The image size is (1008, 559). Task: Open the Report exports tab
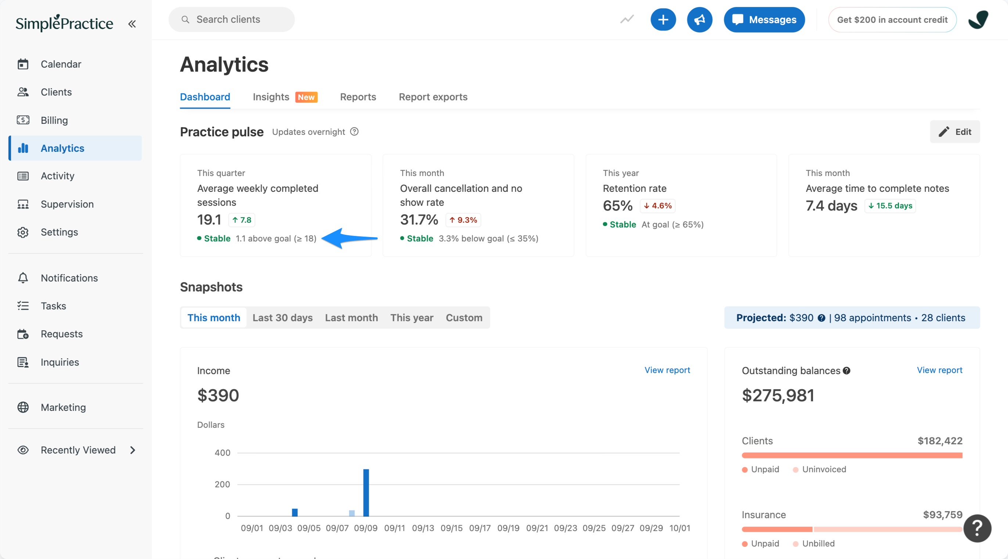click(433, 97)
